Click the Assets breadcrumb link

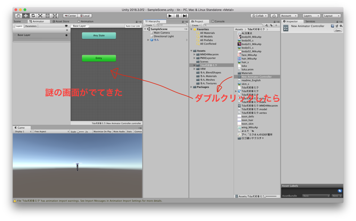click(239, 29)
